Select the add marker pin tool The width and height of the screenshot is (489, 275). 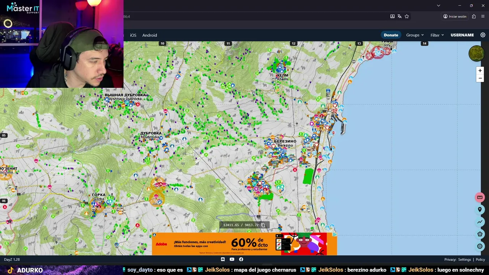point(480,209)
